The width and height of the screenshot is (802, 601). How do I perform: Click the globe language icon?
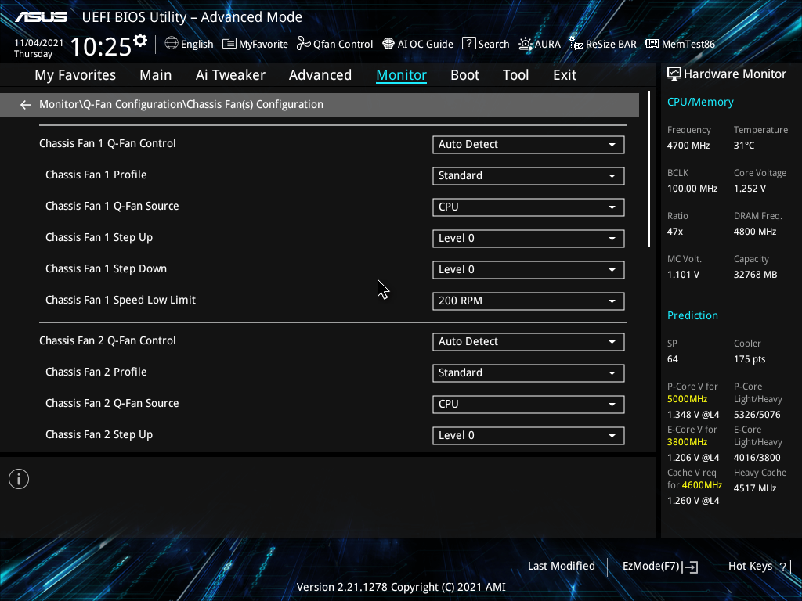172,44
